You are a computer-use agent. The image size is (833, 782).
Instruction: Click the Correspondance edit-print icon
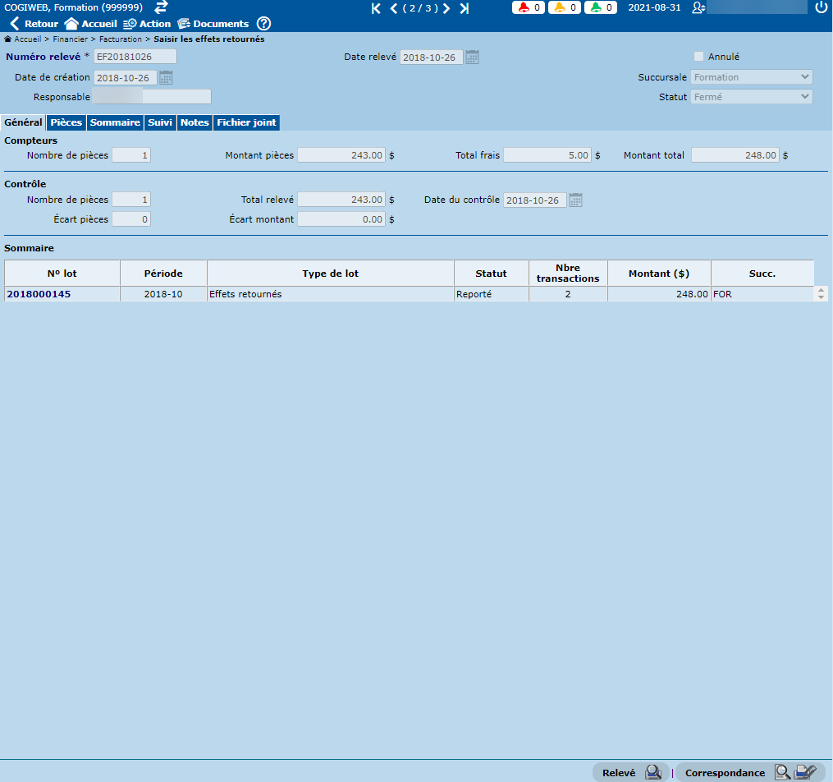click(805, 772)
